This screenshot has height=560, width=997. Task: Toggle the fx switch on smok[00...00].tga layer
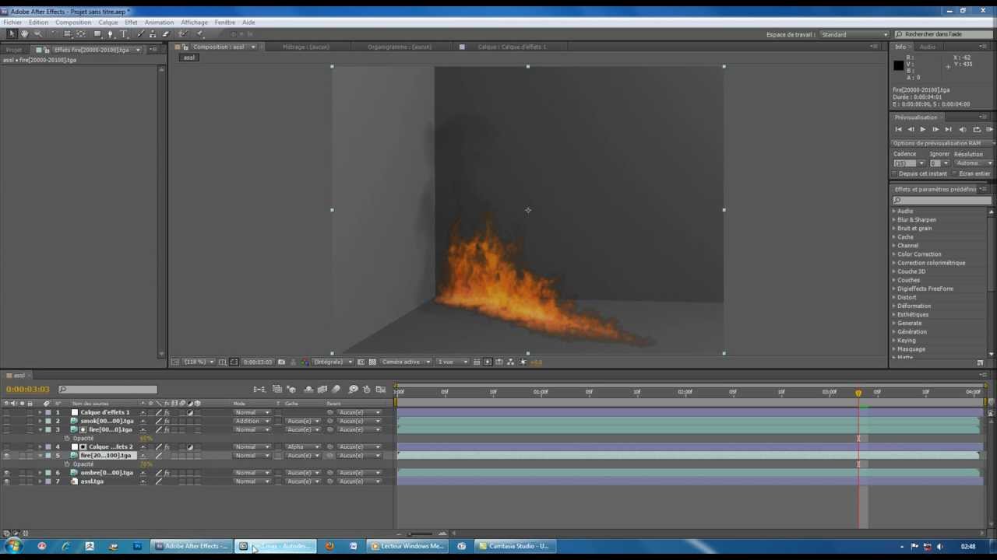click(x=167, y=421)
